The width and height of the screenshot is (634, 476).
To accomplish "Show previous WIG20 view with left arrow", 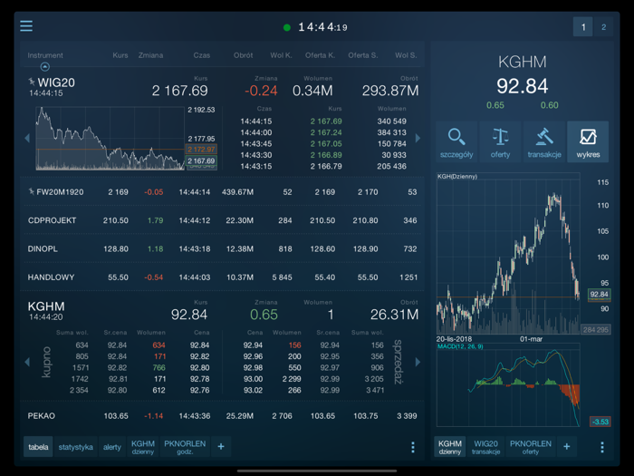I will coord(27,139).
